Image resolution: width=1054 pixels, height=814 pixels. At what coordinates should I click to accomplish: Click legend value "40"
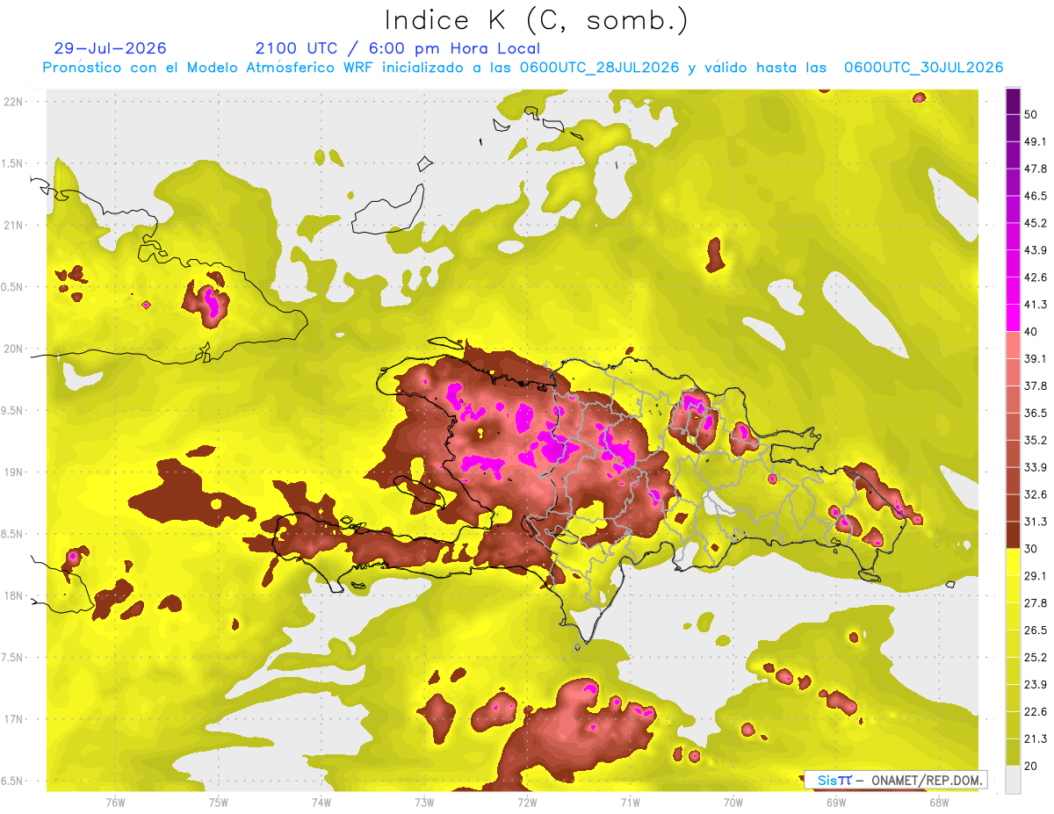1032,331
